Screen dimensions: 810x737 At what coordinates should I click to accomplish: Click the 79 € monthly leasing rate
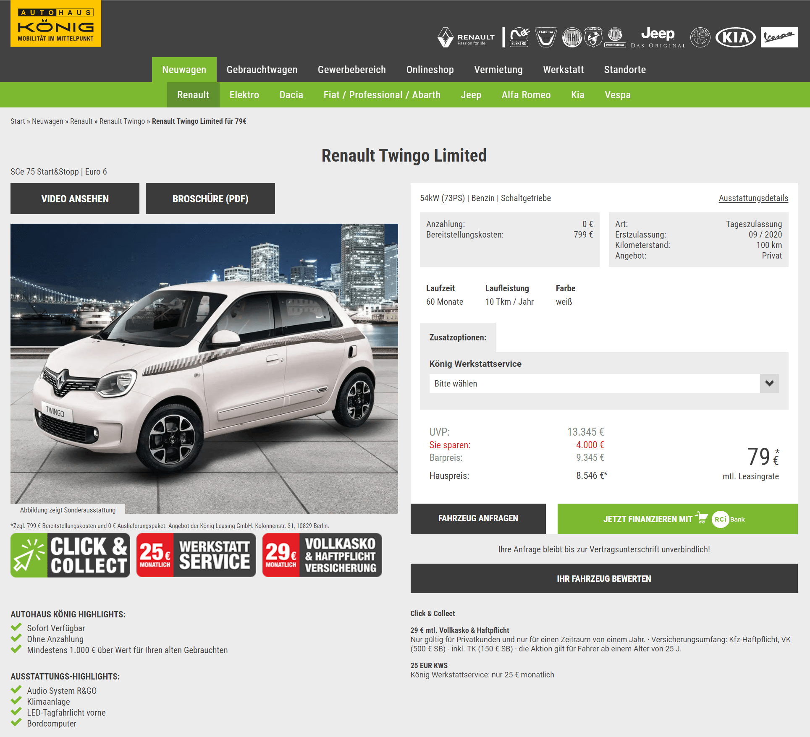point(763,457)
